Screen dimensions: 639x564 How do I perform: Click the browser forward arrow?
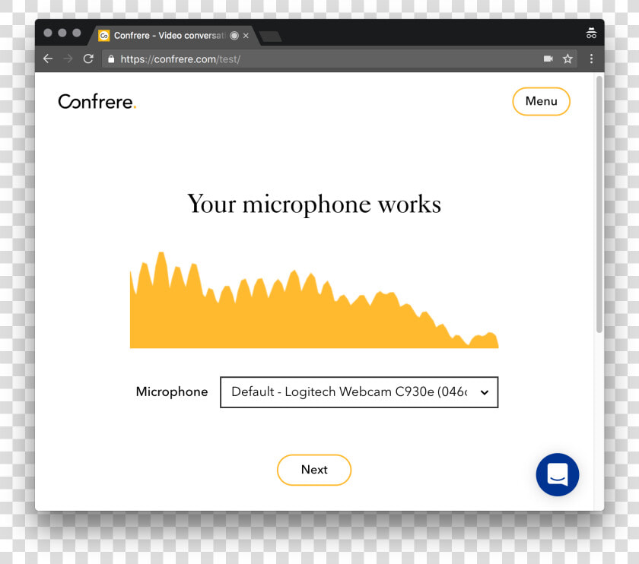pyautogui.click(x=68, y=59)
